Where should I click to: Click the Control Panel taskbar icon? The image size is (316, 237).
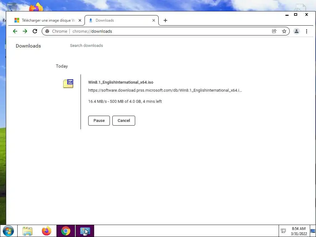tap(85, 231)
